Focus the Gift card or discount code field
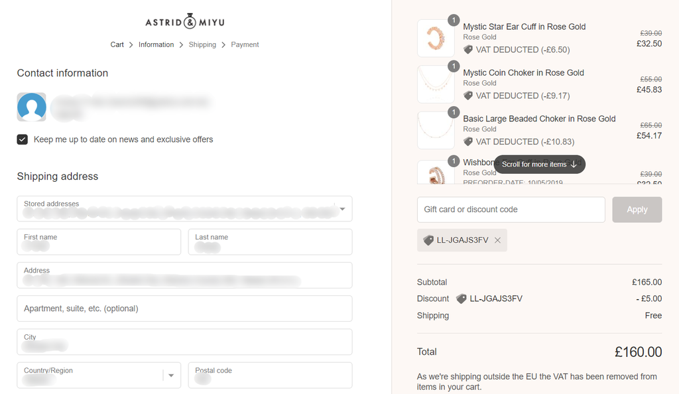Screen dimensions: 679x394 [x=511, y=210]
